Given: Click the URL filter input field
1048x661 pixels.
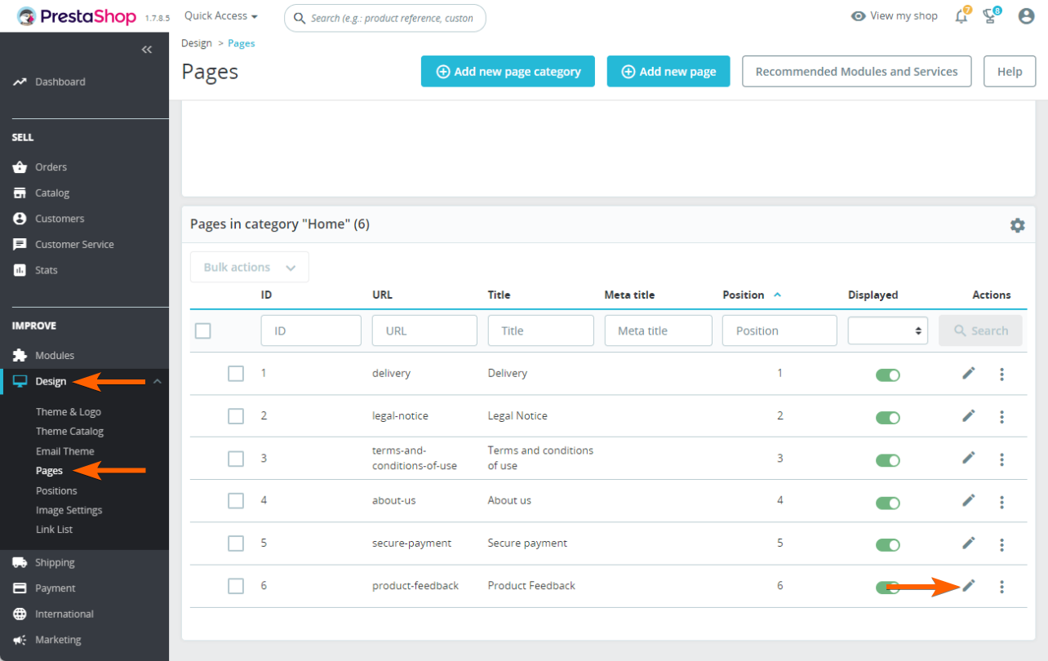Looking at the screenshot, I should pyautogui.click(x=424, y=330).
